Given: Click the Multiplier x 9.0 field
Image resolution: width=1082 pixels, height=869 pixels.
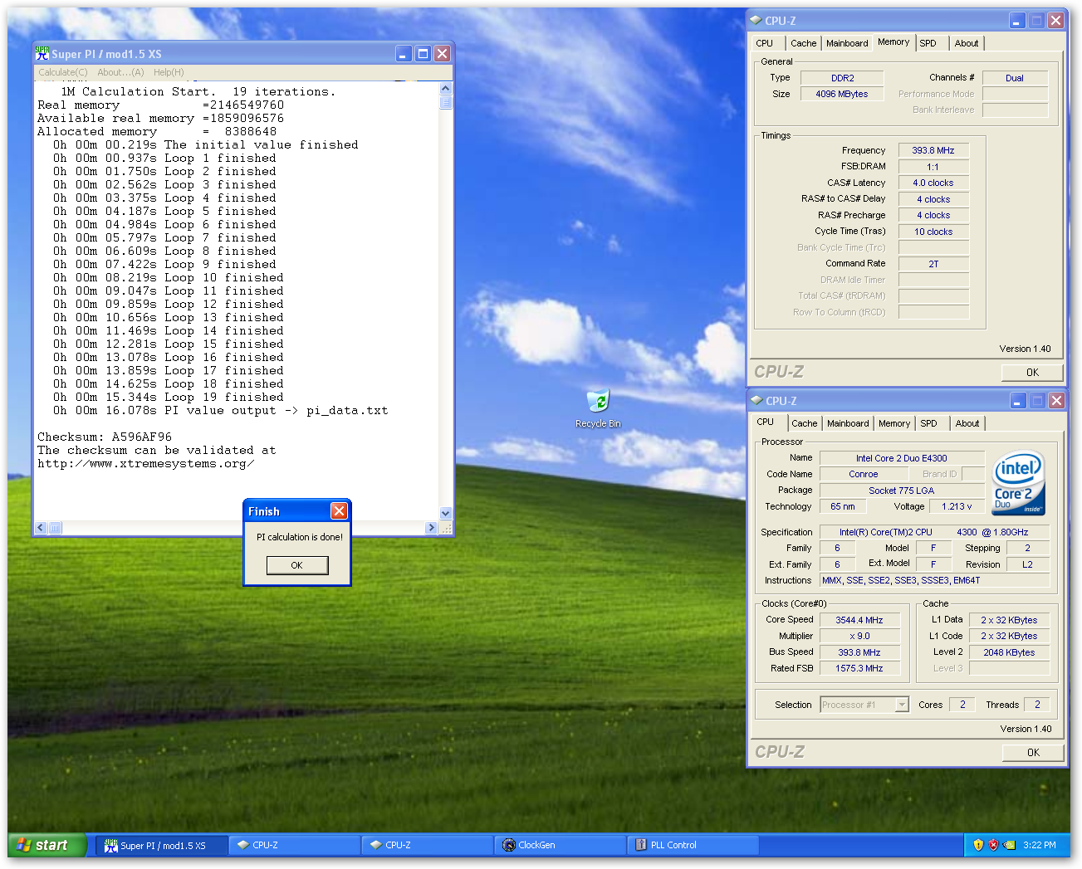Looking at the screenshot, I should coord(859,636).
